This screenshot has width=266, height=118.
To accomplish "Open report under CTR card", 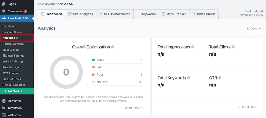I will tap(248, 107).
